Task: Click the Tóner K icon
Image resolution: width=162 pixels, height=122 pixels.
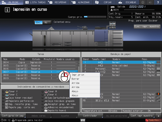Action: coord(46,95)
